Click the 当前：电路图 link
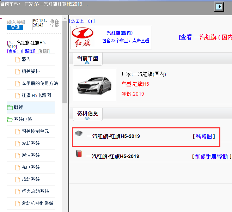This screenshot has height=212, width=232. click(21, 51)
